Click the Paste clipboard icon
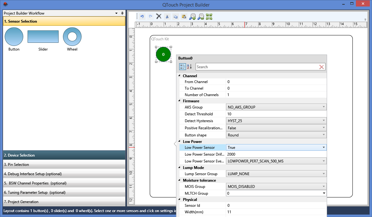 tap(184, 16)
